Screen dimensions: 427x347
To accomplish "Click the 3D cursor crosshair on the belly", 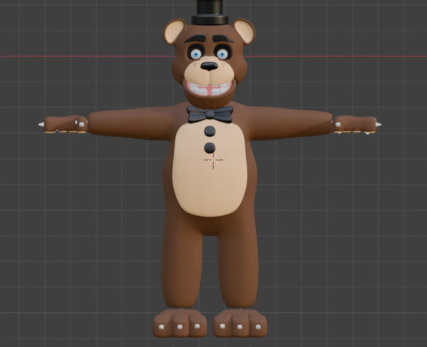I will tap(213, 160).
